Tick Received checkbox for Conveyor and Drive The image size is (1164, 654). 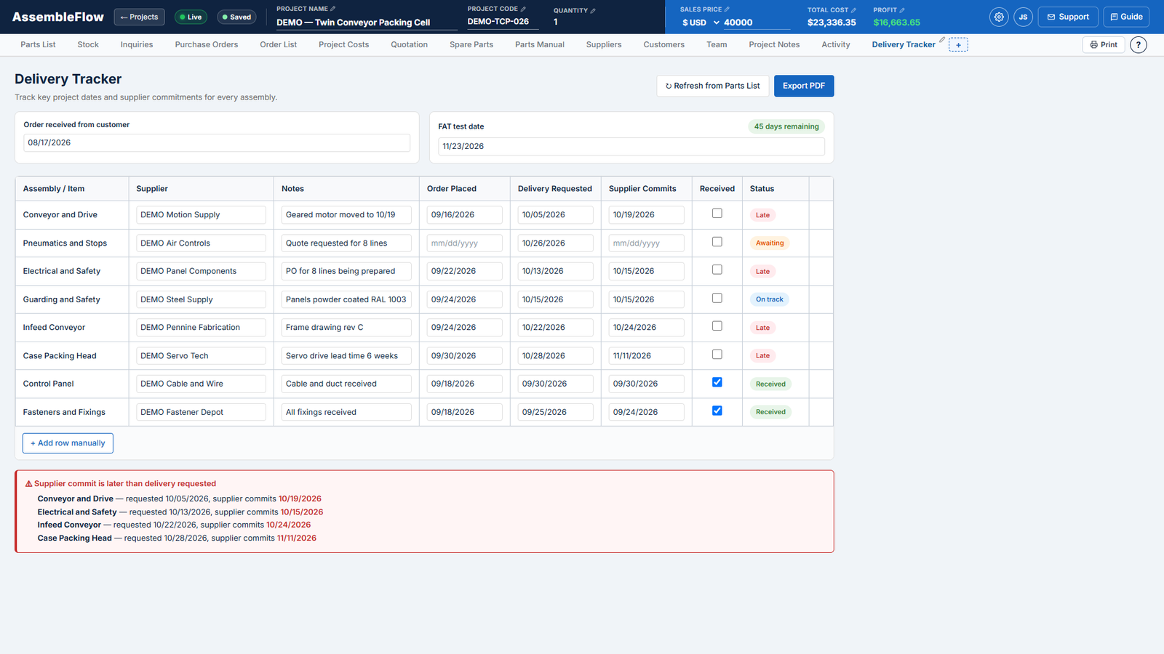717,214
